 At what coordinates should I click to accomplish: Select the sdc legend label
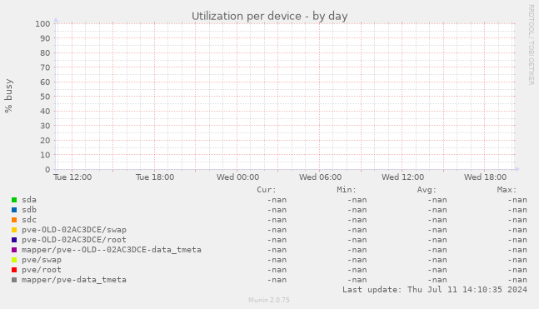tap(29, 220)
